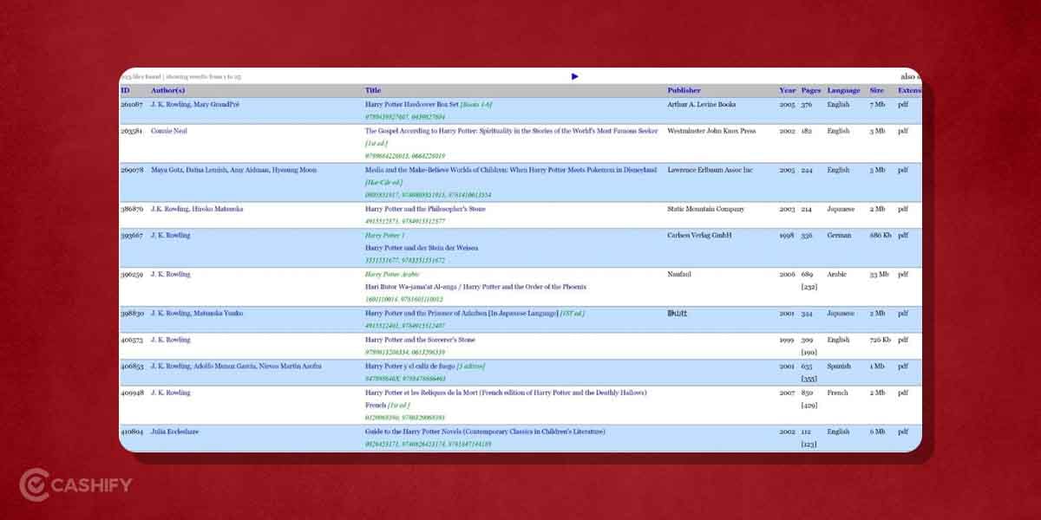Select publisher Static Mountain Company
Image resolution: width=1041 pixels, height=520 pixels.
pyautogui.click(x=705, y=209)
